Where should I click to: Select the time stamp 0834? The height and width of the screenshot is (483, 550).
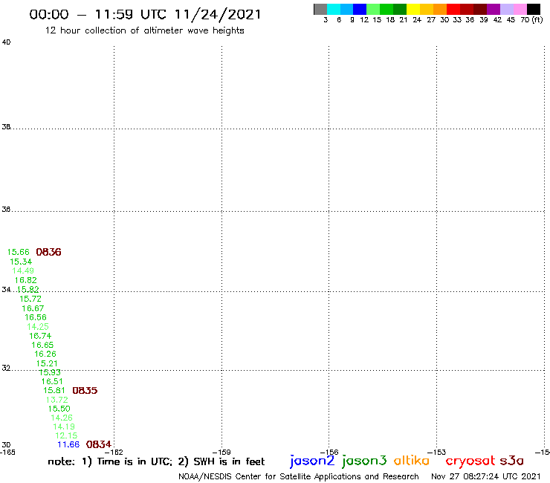pyautogui.click(x=99, y=444)
